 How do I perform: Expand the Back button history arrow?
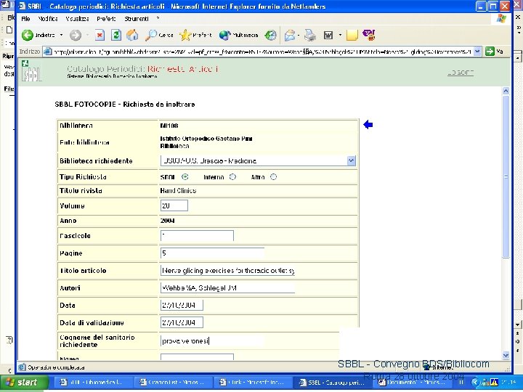61,35
